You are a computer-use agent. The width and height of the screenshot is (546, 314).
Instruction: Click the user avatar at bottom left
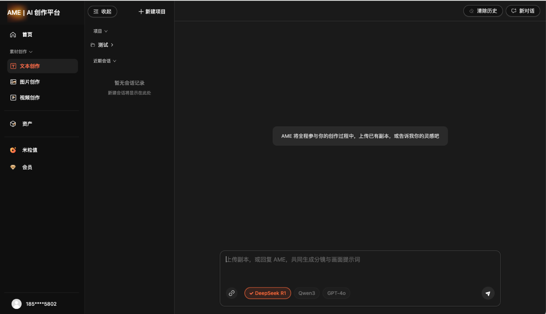coord(17,304)
